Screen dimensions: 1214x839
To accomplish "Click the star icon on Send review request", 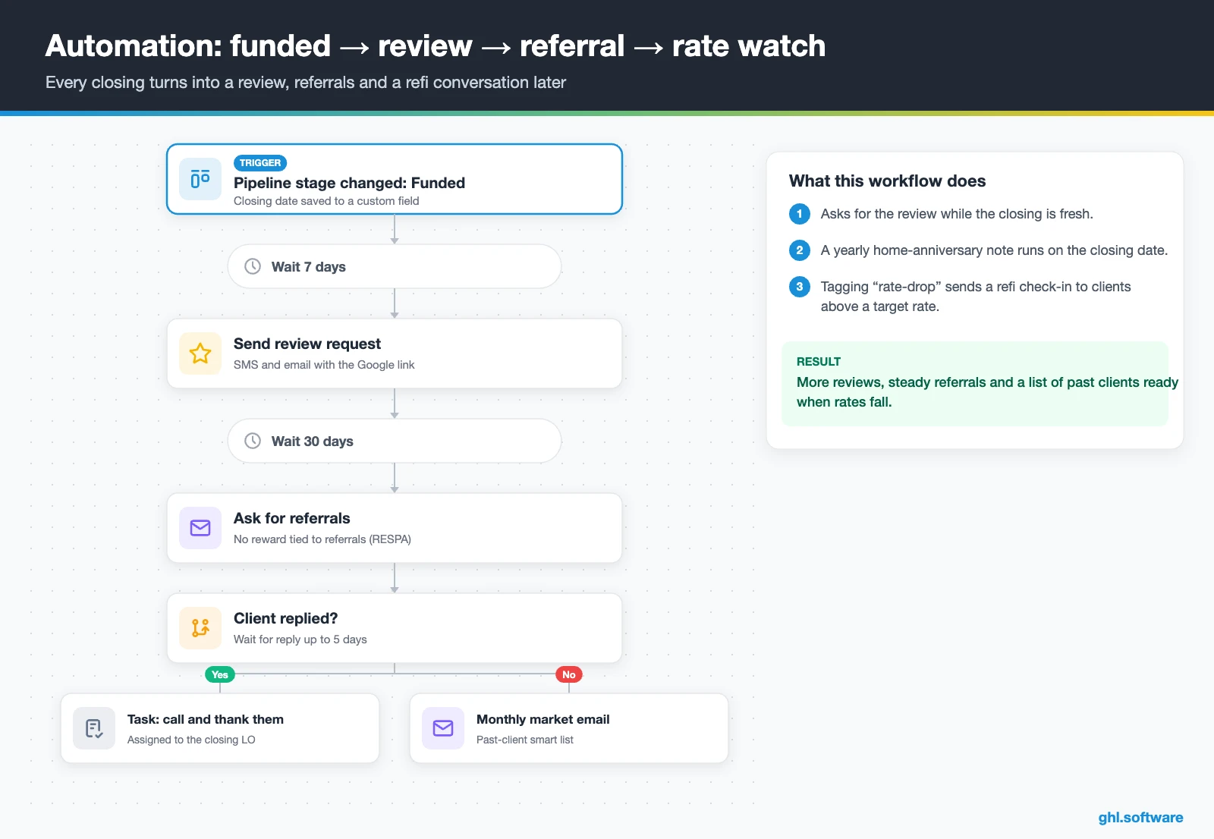I will click(200, 354).
